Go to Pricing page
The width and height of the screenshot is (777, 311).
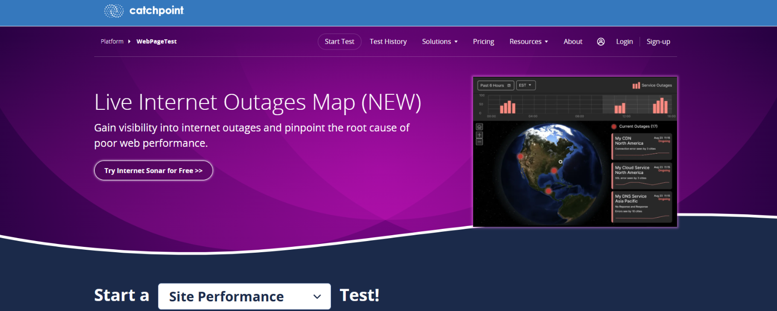pos(484,42)
